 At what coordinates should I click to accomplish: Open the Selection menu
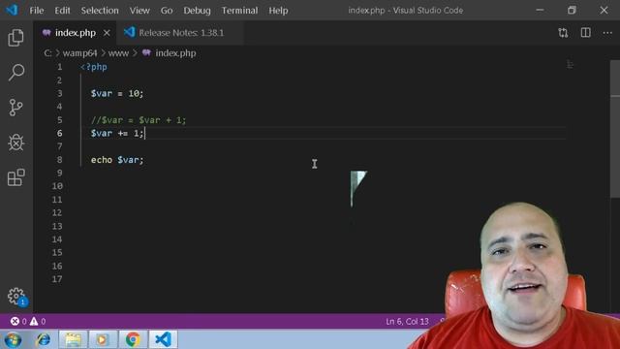pyautogui.click(x=100, y=11)
